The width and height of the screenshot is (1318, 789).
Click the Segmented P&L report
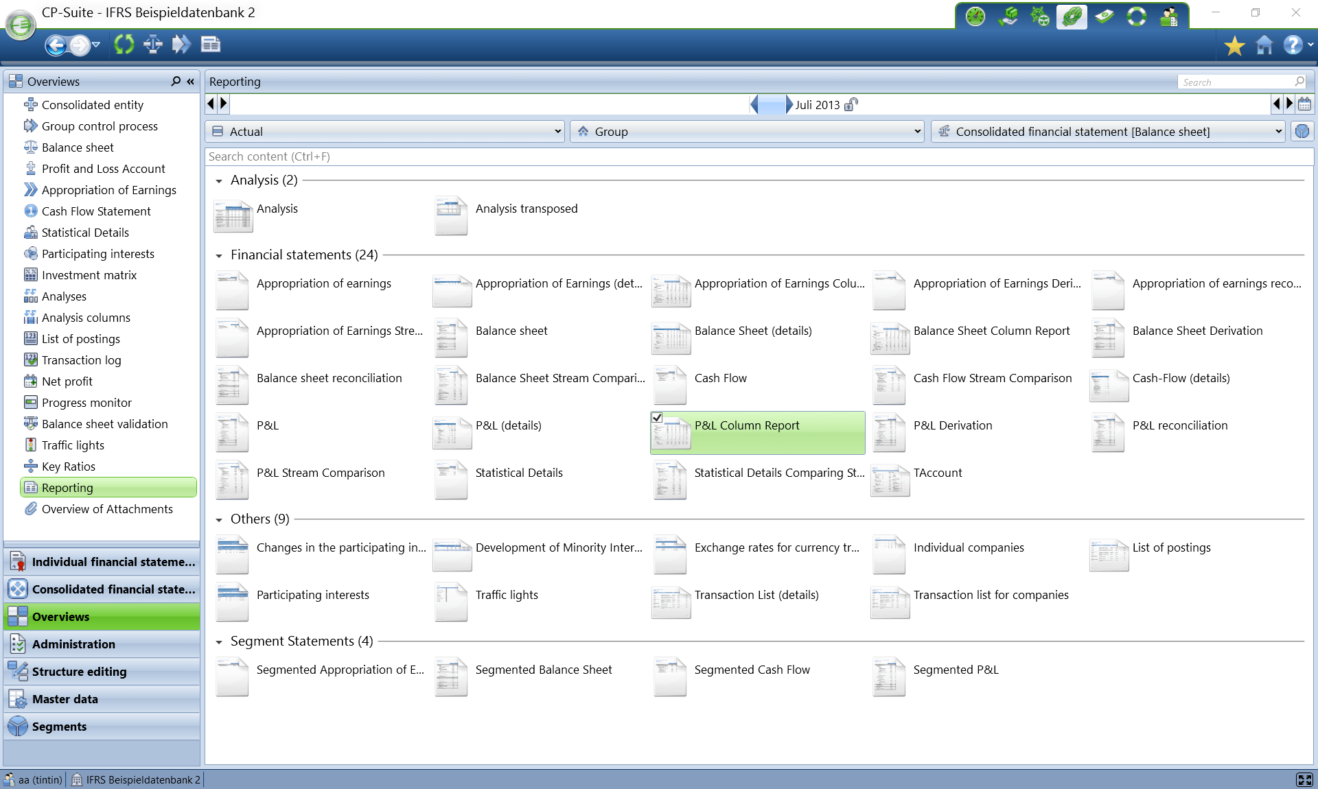tap(956, 670)
